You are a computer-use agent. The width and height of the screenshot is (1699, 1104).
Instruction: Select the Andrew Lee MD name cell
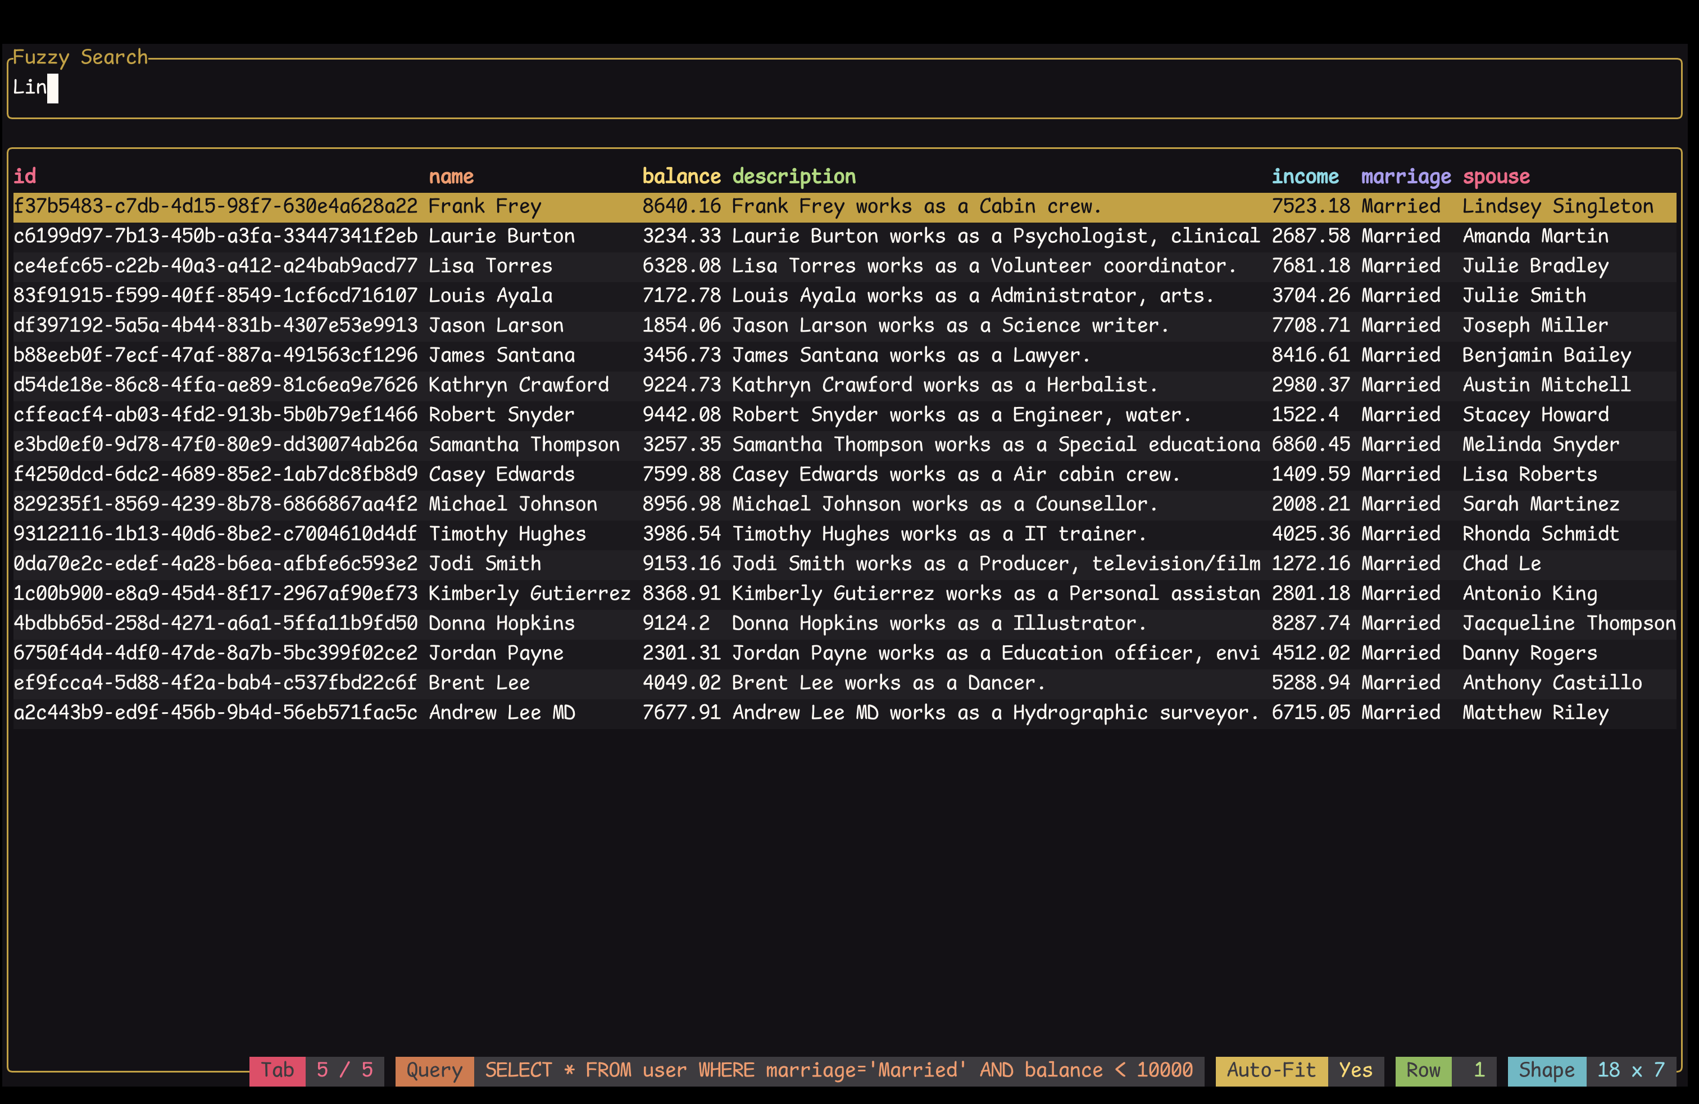(x=501, y=713)
